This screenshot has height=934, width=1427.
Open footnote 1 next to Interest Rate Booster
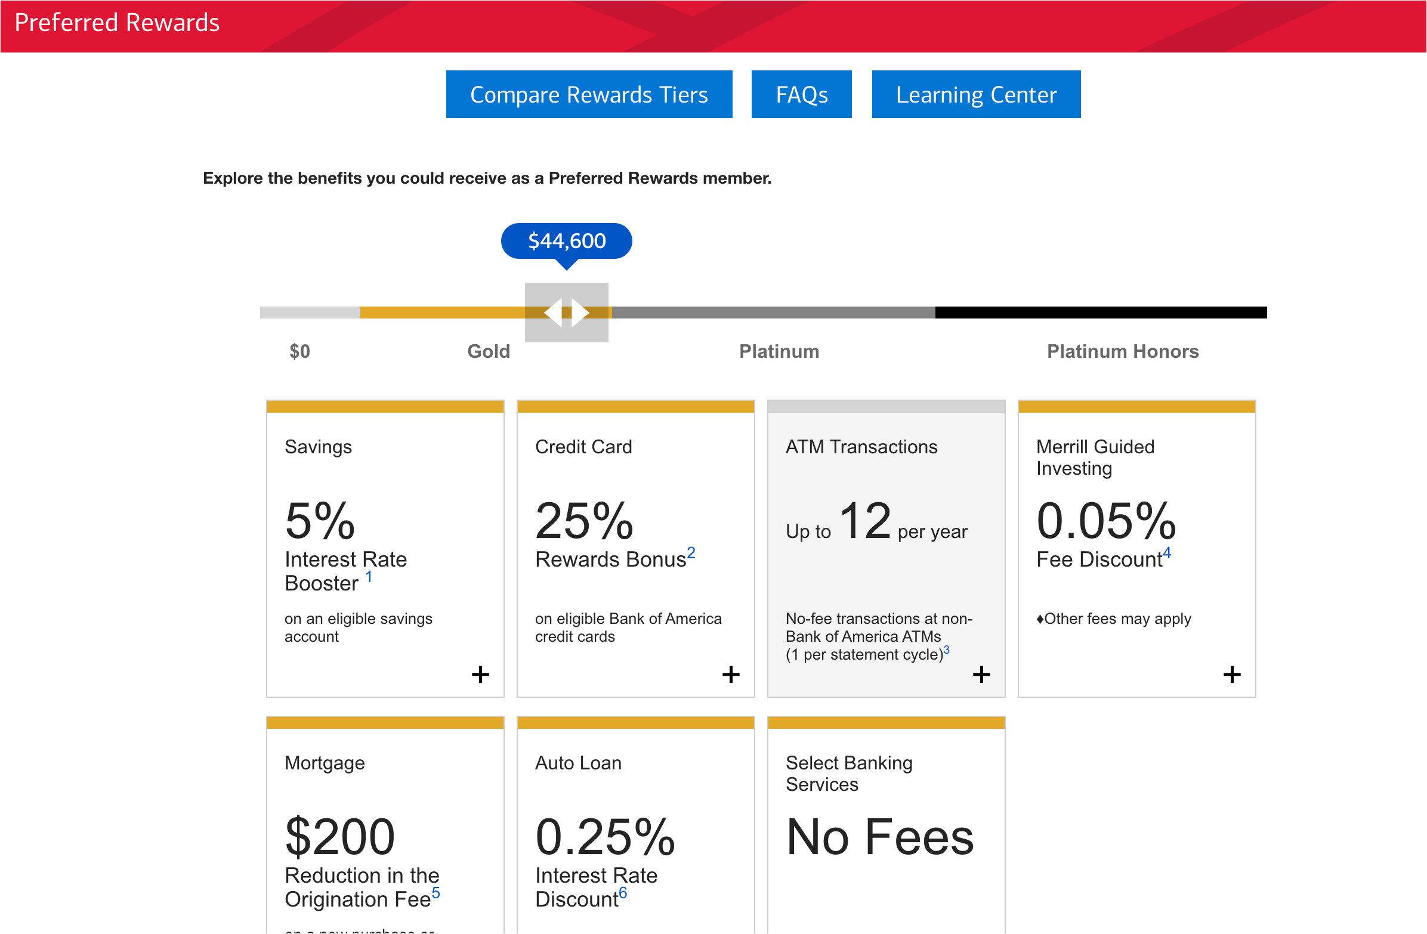tap(369, 577)
